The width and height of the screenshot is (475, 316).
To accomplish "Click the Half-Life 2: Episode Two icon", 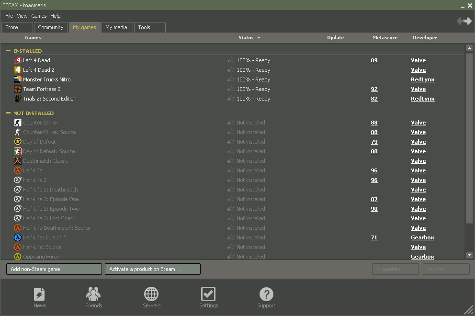I will coord(18,209).
